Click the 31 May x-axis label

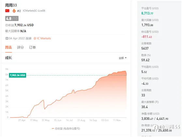46,120
